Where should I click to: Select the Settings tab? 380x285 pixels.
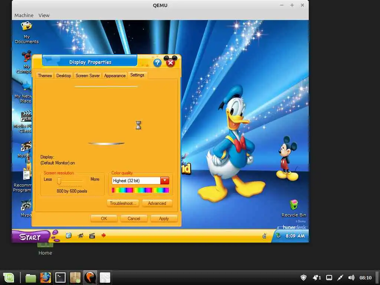[137, 75]
